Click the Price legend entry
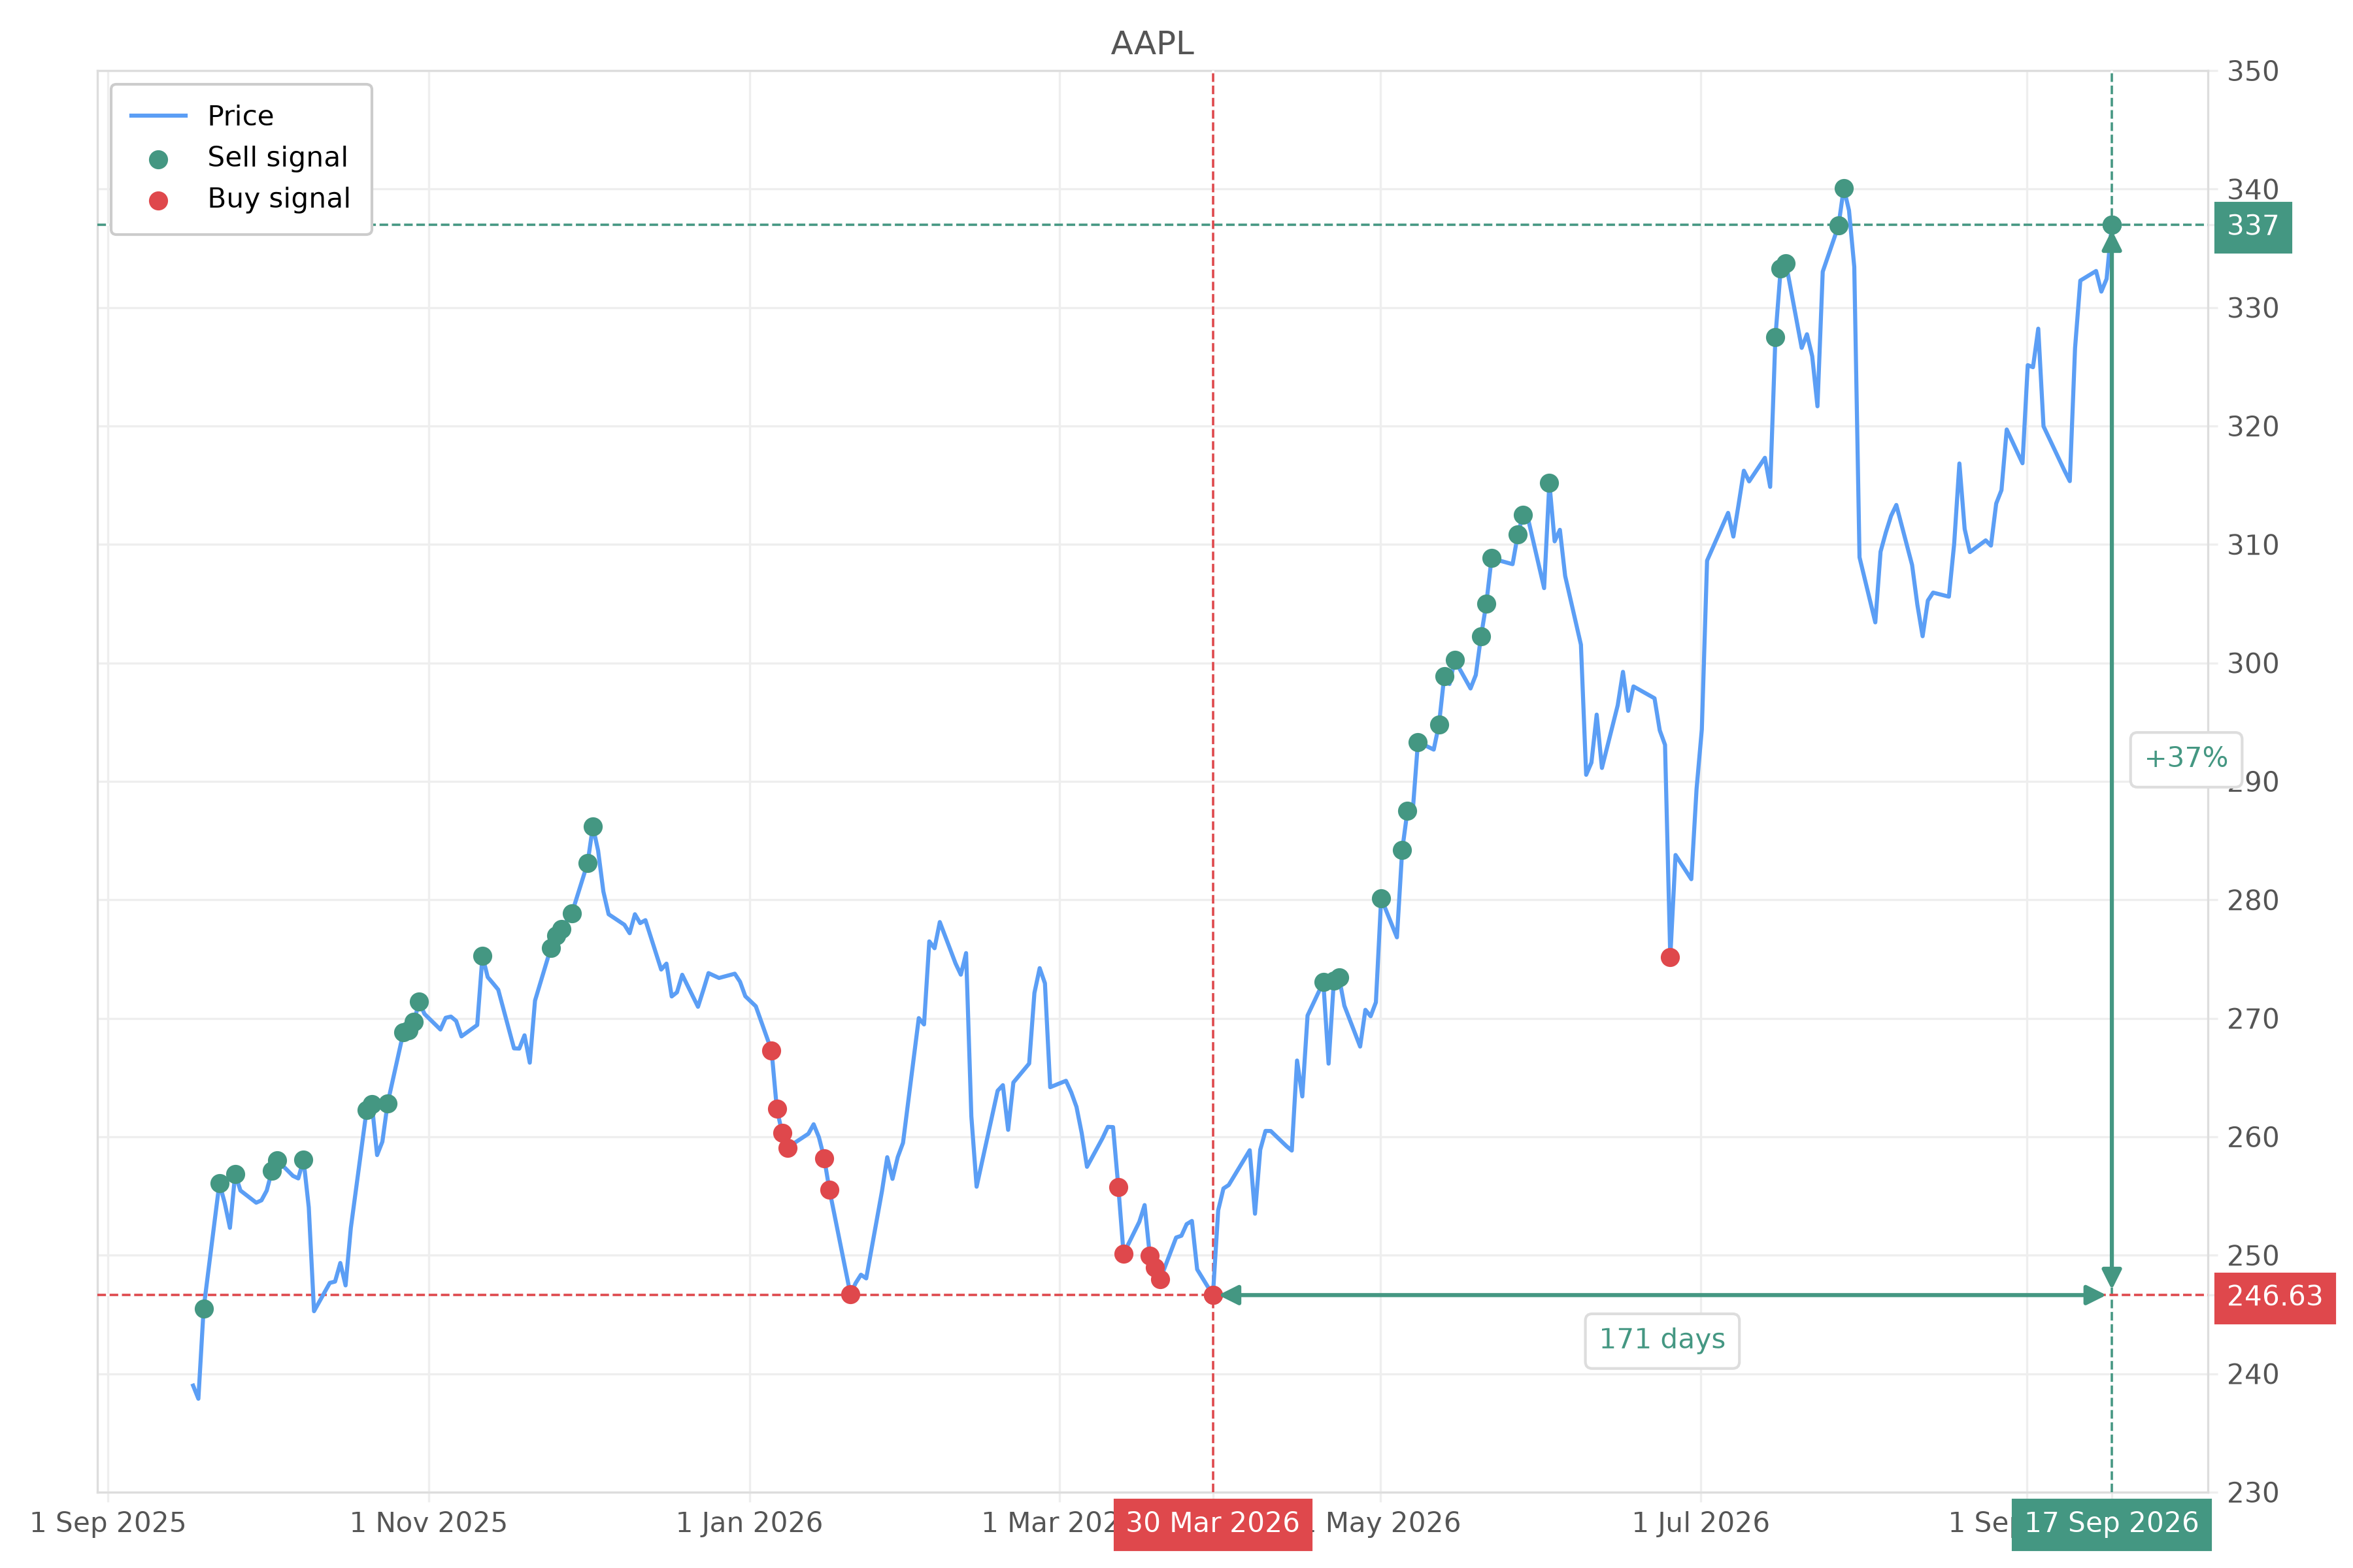Screen dimensions: 2353x1568 240,116
